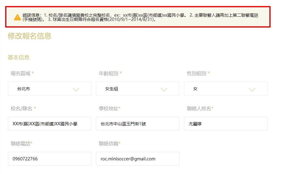Click the 修改報名信息 page heading
Screen dimensions: 290x174
pos(29,36)
